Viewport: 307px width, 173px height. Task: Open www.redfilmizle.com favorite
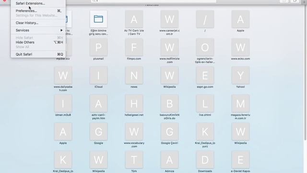coord(169,47)
